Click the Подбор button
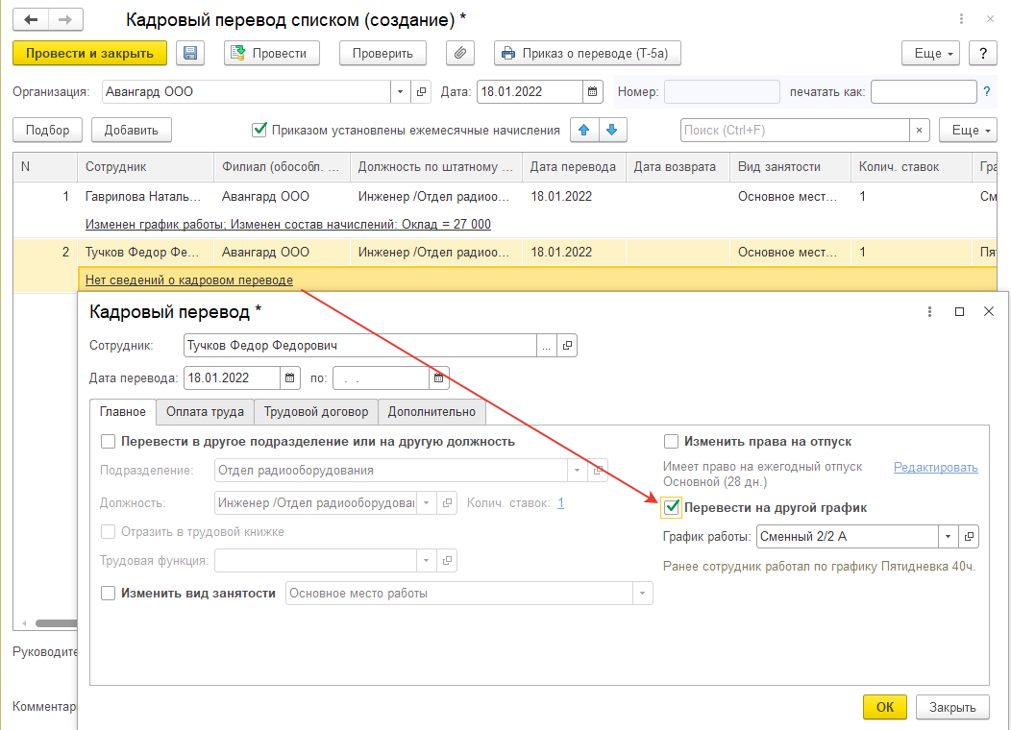Screen dimensions: 1011x730 48,130
